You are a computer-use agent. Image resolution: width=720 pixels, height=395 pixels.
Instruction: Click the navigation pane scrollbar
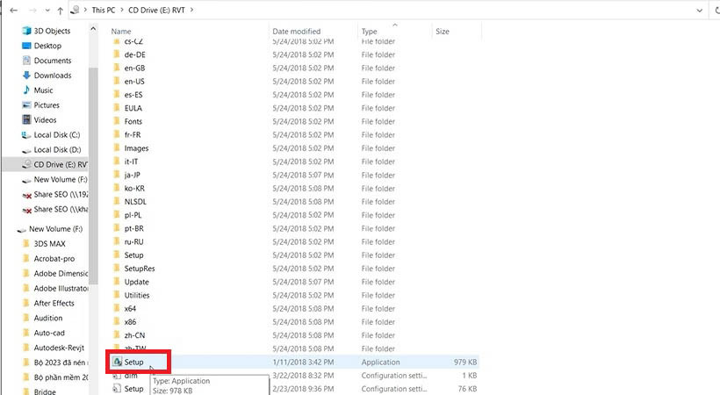click(x=93, y=175)
